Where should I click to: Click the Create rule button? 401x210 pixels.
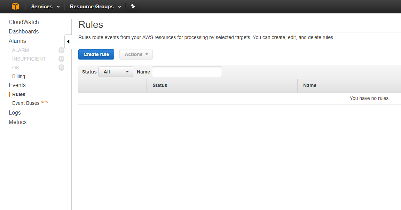pyautogui.click(x=96, y=54)
